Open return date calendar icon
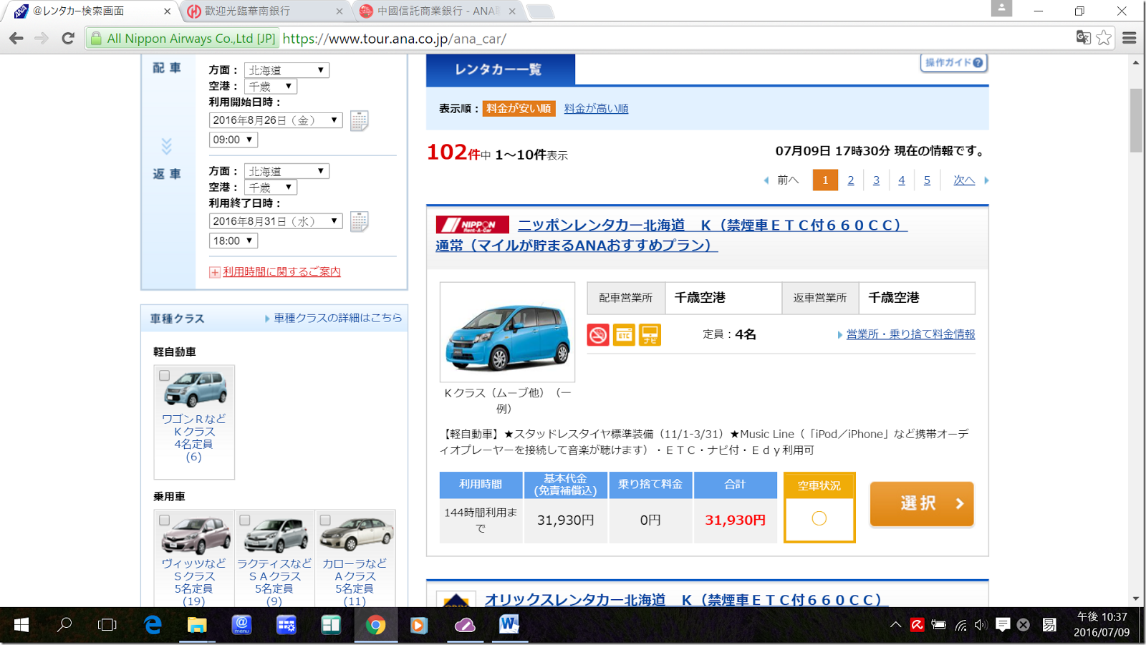This screenshot has width=1146, height=645. pos(360,221)
